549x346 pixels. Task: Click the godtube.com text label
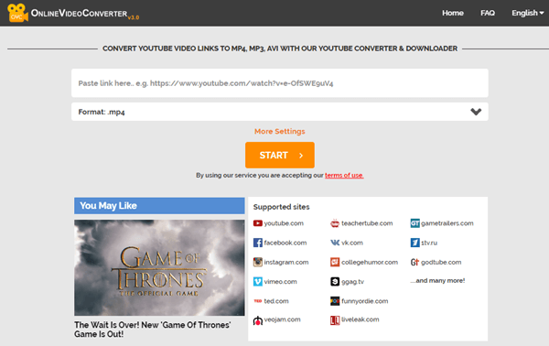click(x=441, y=262)
